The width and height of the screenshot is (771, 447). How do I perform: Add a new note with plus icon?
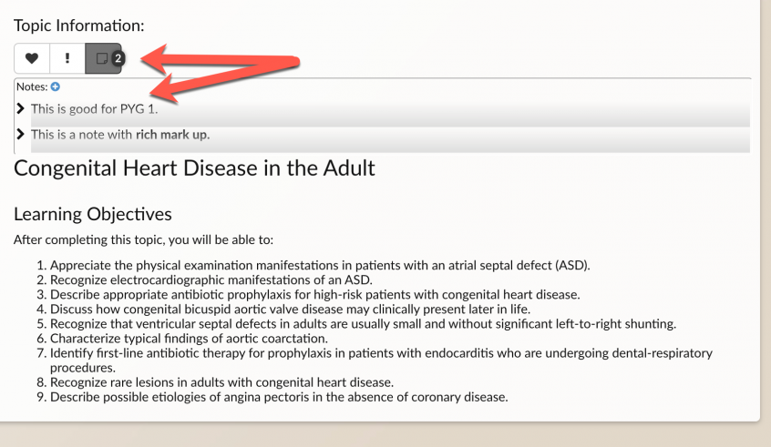[x=56, y=87]
